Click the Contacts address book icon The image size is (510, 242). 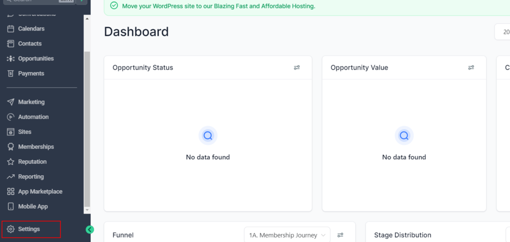point(10,44)
